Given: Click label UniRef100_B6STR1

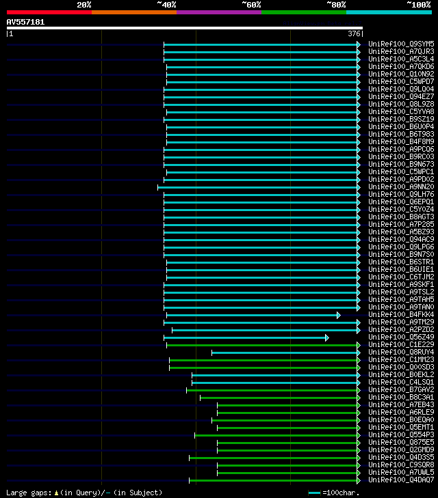Looking at the screenshot, I should coord(401,262).
